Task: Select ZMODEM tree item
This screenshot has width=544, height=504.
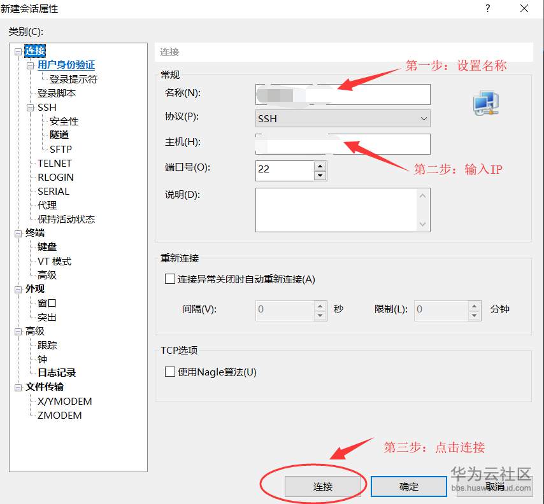Action: click(x=60, y=416)
